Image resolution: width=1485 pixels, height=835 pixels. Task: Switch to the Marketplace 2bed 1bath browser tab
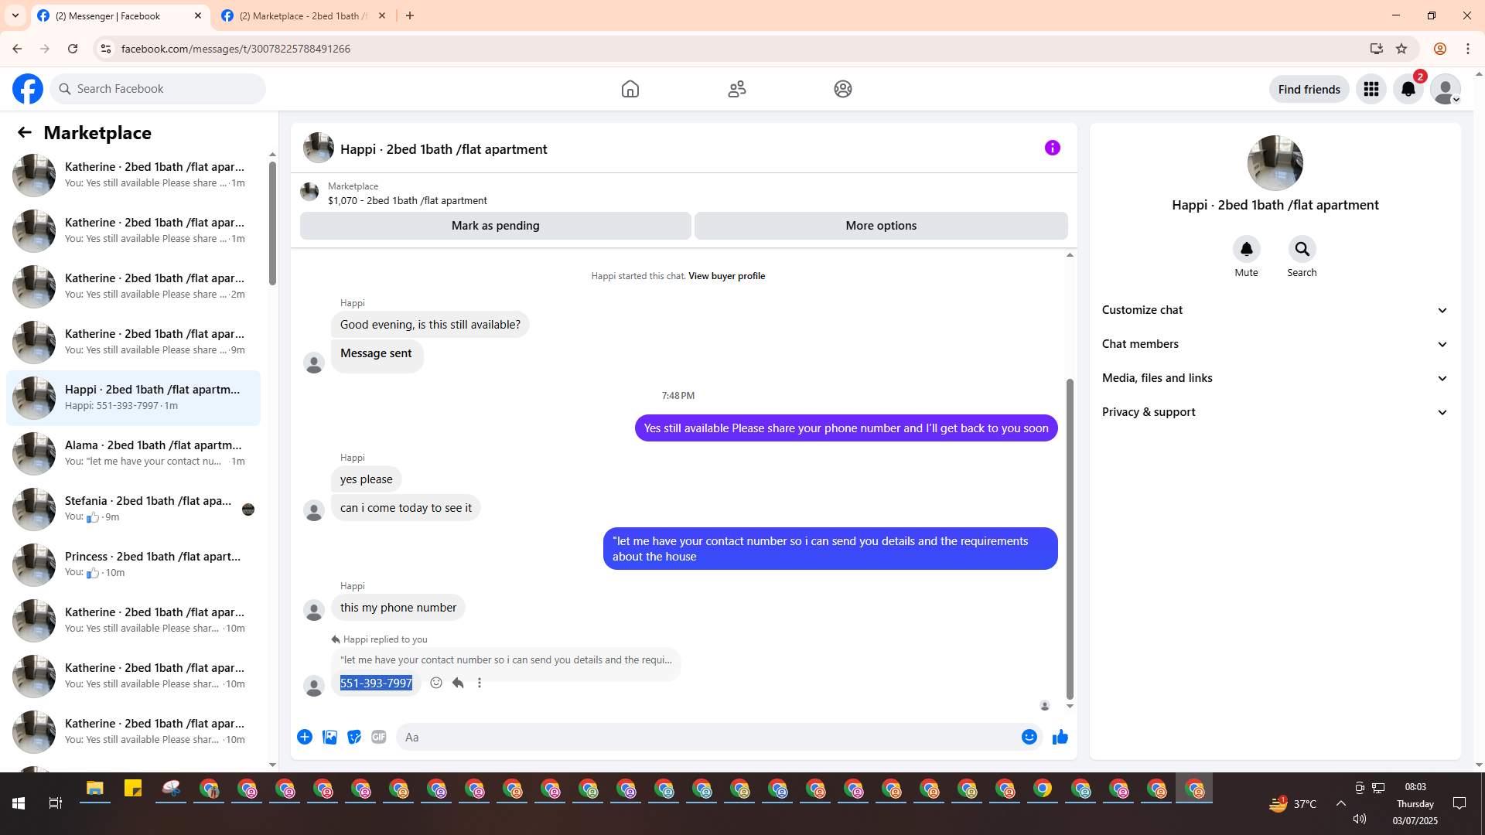tap(302, 15)
